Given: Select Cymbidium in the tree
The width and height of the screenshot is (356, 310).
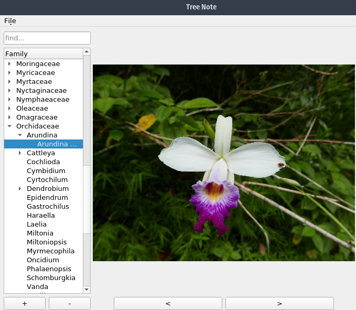Looking at the screenshot, I should (46, 171).
